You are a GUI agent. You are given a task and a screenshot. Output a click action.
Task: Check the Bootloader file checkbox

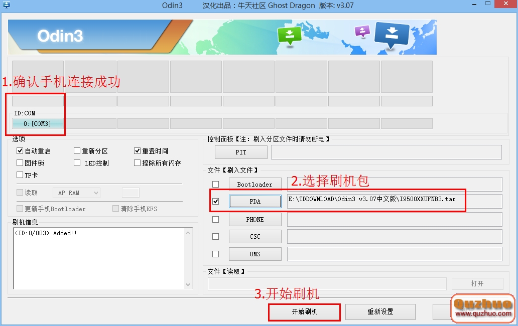click(215, 184)
